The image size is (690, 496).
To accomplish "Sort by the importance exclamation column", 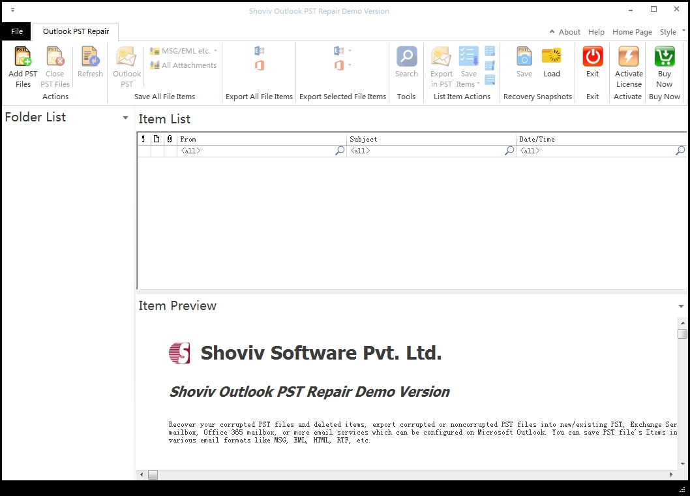I will coord(143,139).
